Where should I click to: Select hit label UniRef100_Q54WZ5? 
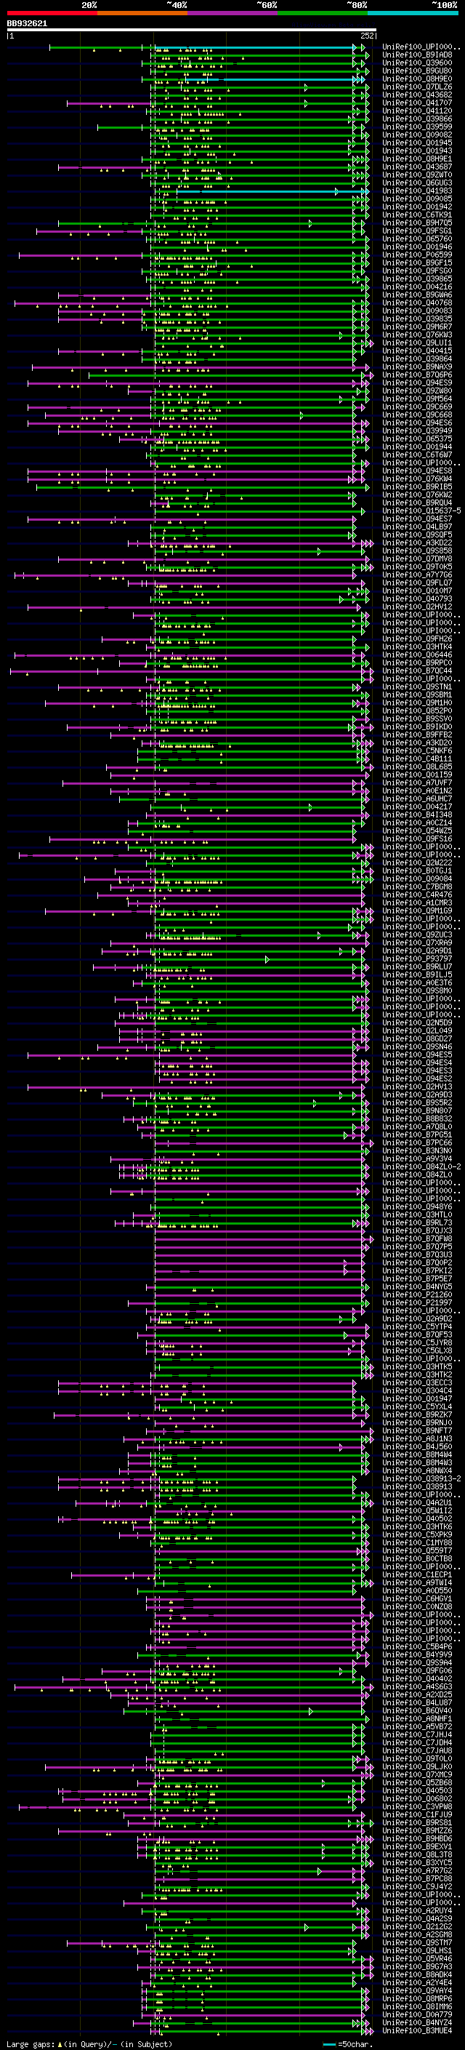coord(417,830)
